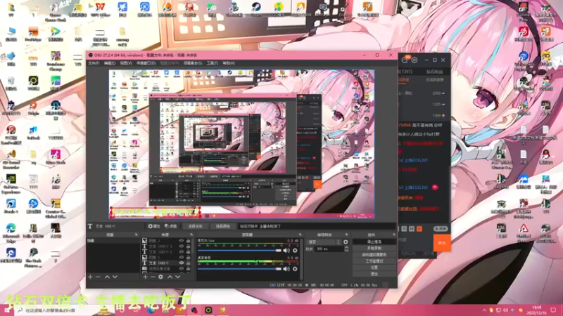Open notification icon with orange badge
563x316 pixels.
coord(405,60)
